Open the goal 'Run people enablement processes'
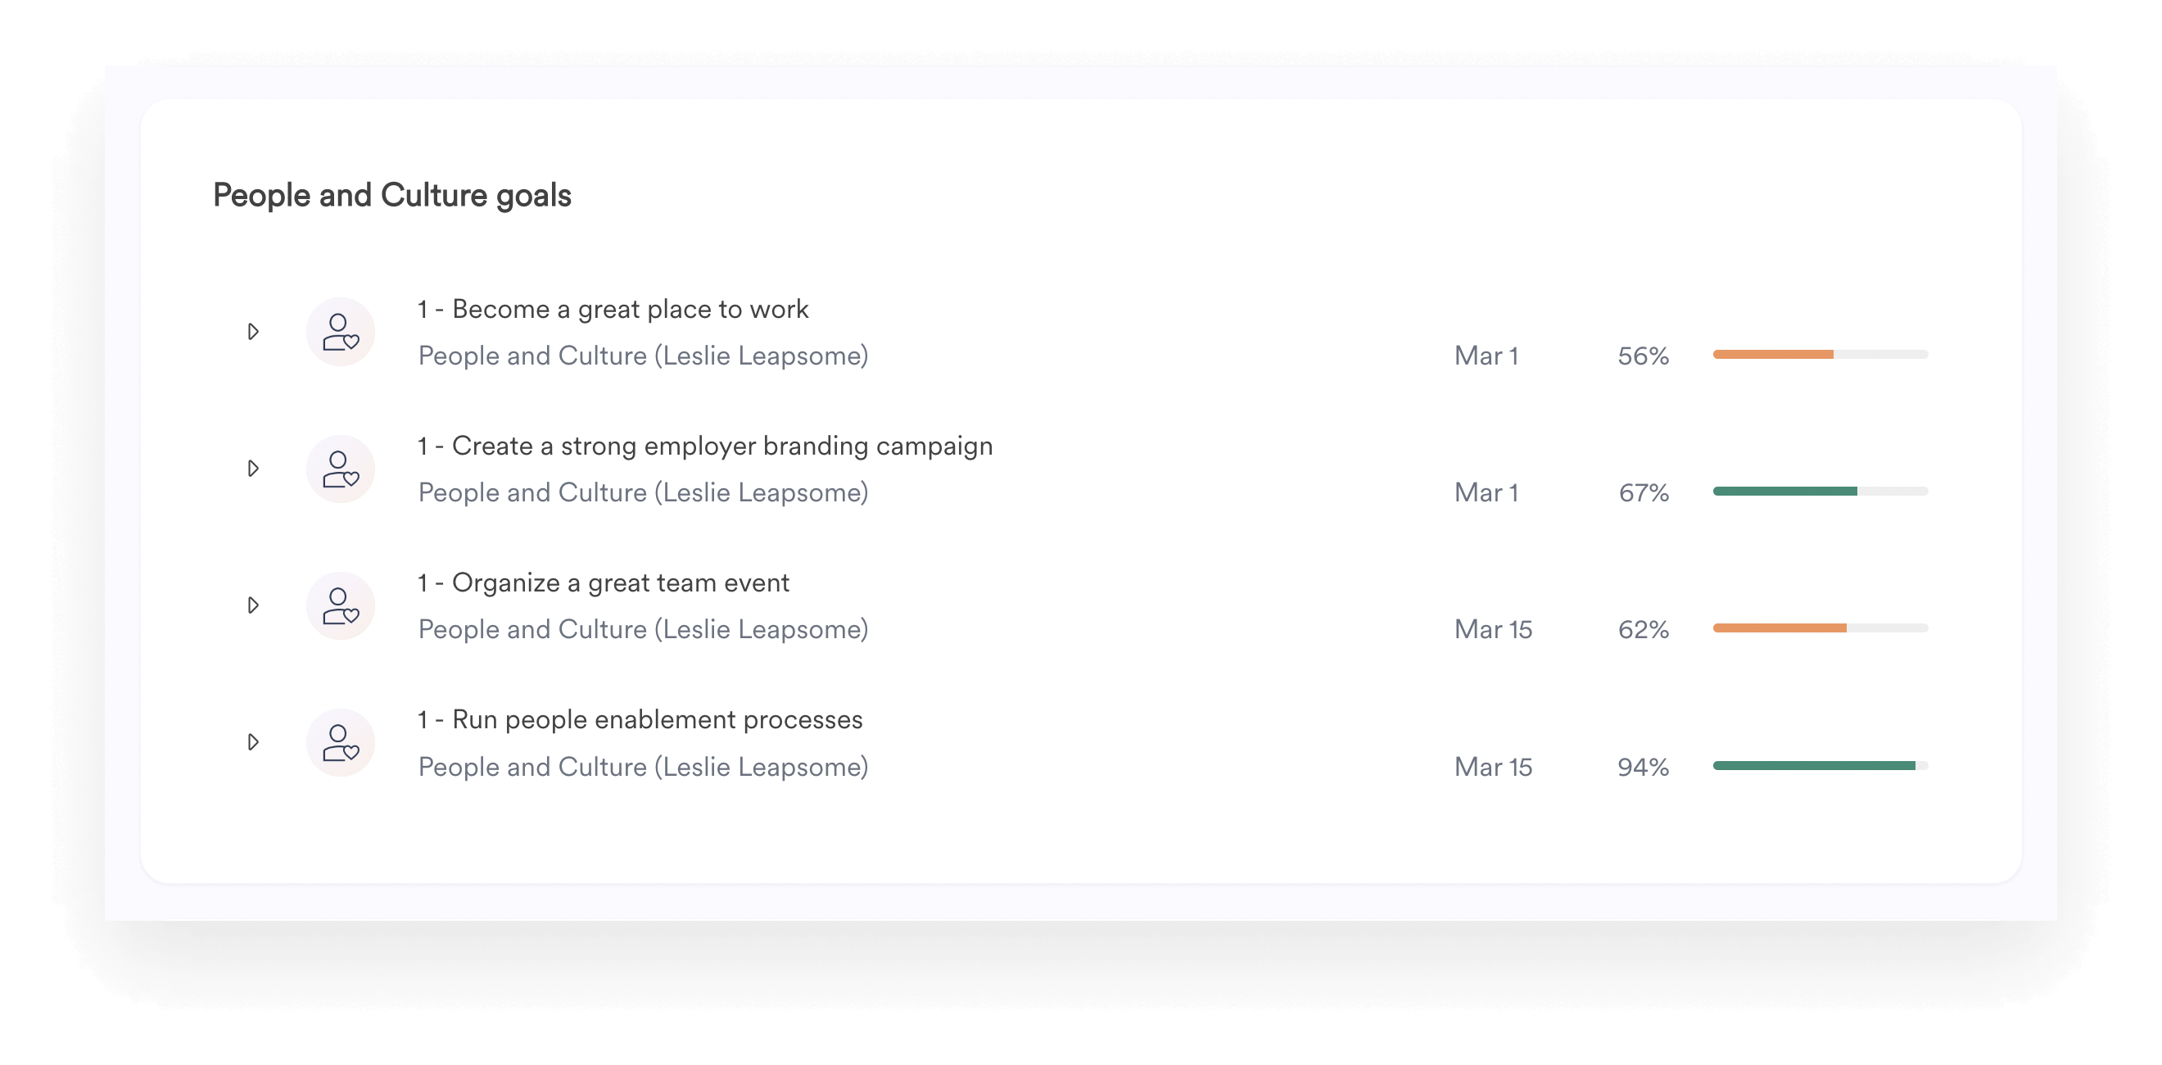2162x1065 pixels. pos(640,719)
